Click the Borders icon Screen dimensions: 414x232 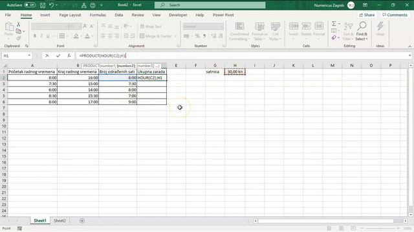point(62,36)
